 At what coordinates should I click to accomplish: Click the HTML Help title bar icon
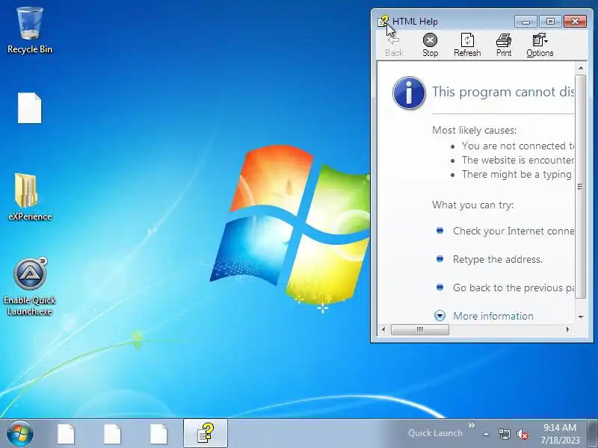383,22
